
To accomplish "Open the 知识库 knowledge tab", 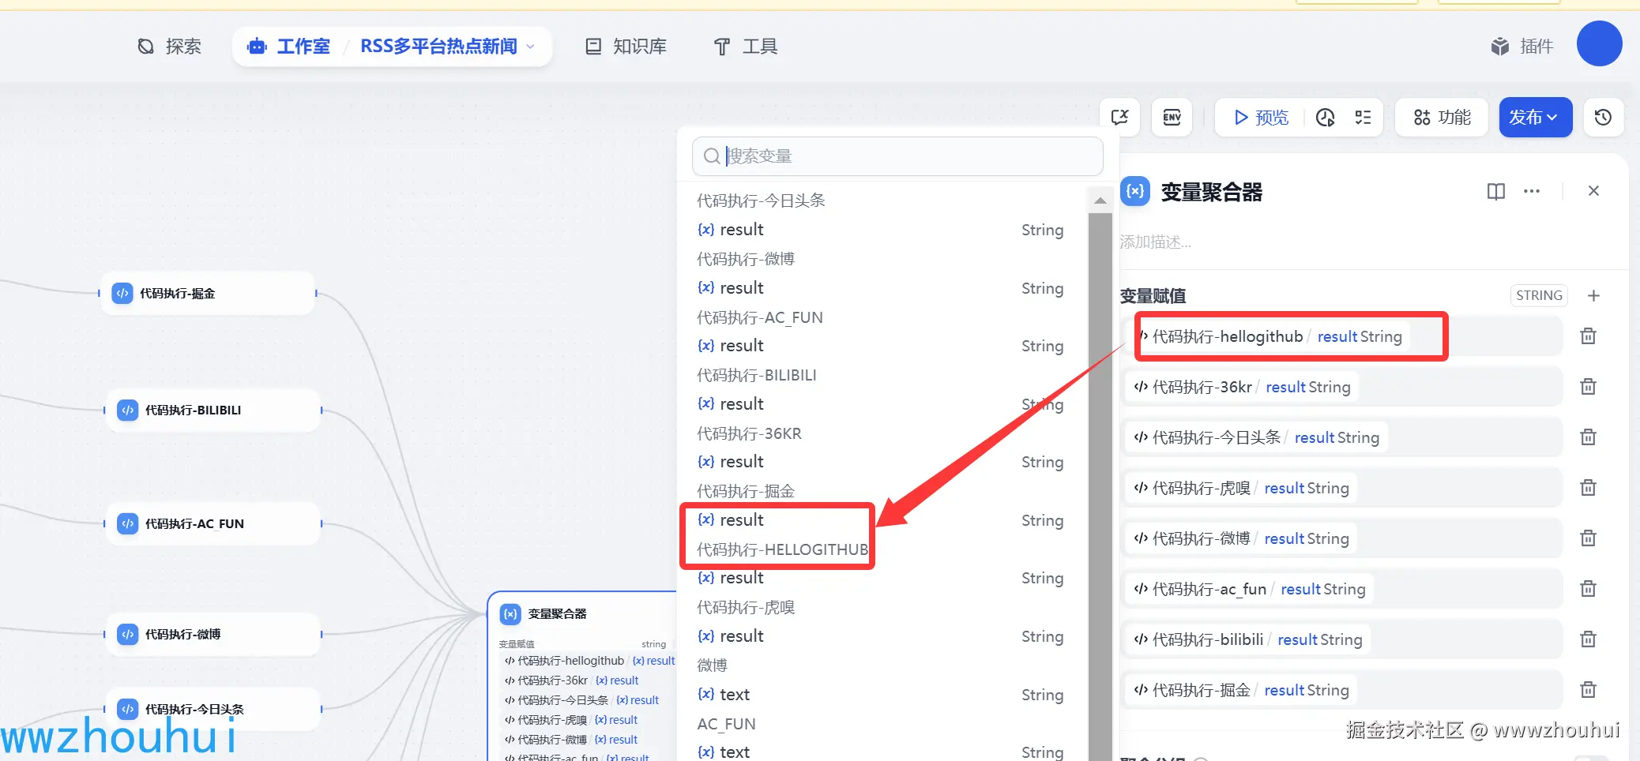I will coord(626,47).
